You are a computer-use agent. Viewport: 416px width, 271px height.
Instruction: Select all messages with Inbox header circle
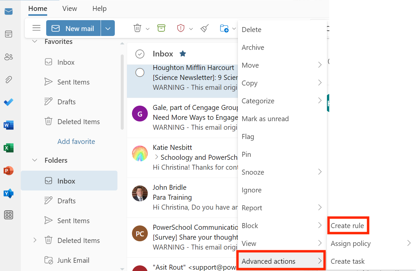coord(140,54)
